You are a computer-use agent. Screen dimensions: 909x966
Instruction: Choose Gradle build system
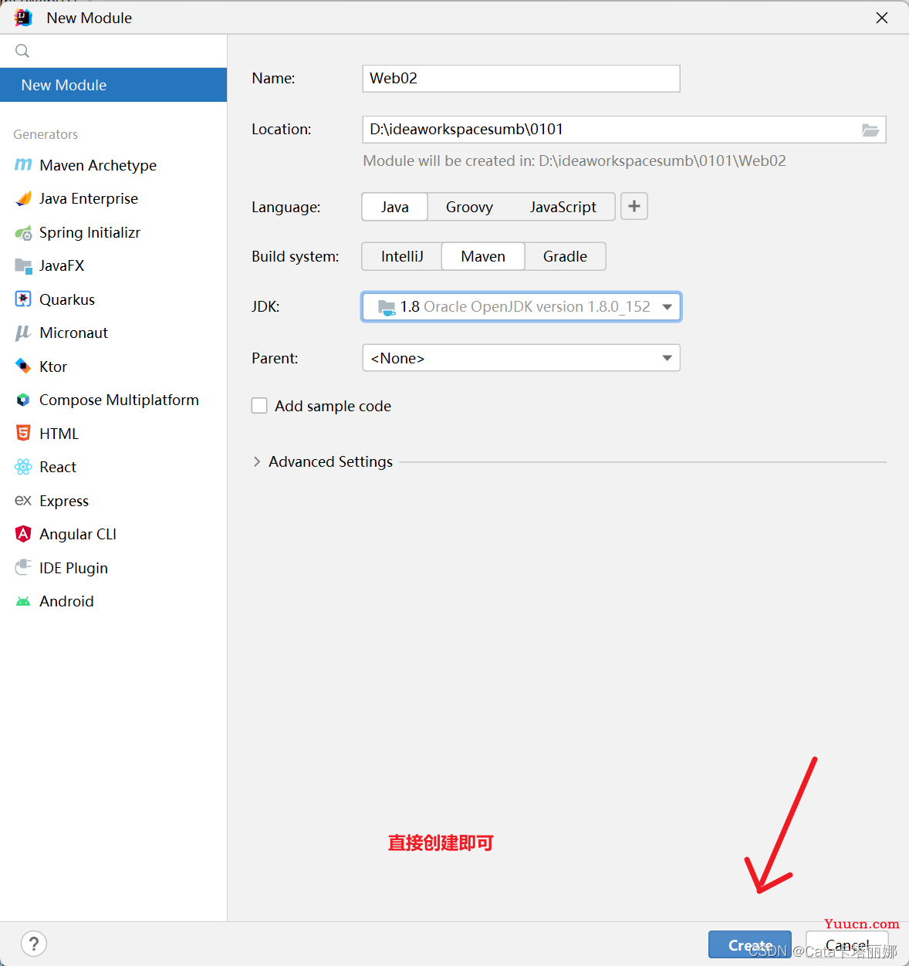[x=565, y=256]
